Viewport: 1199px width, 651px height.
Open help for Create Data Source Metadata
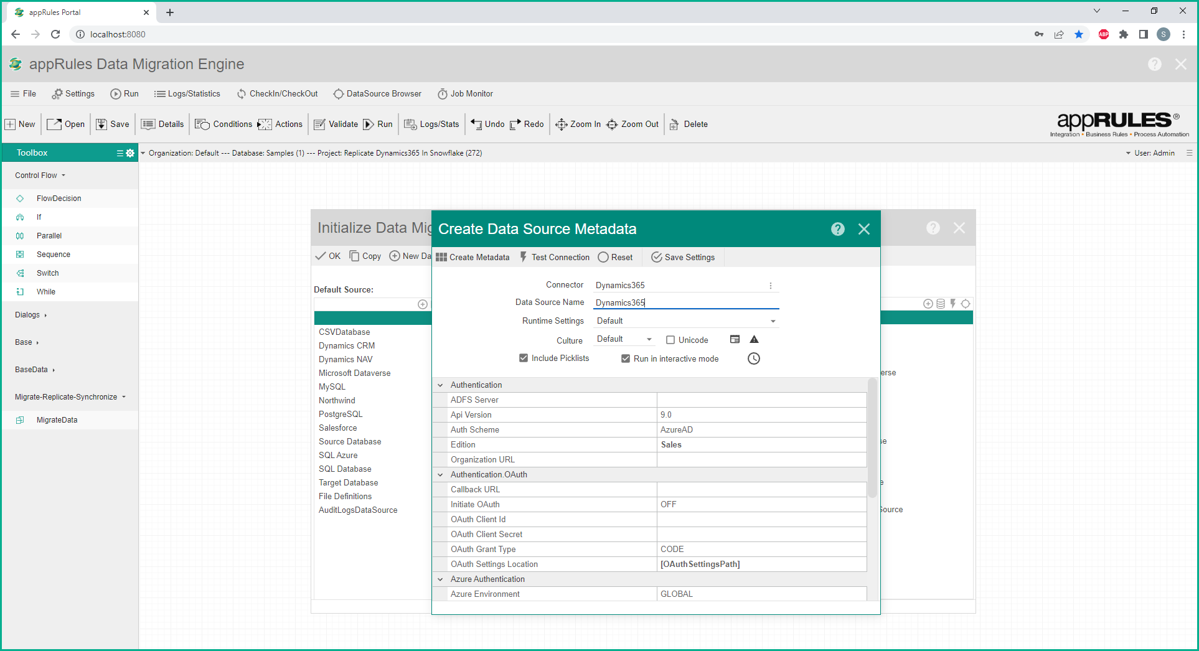(838, 229)
